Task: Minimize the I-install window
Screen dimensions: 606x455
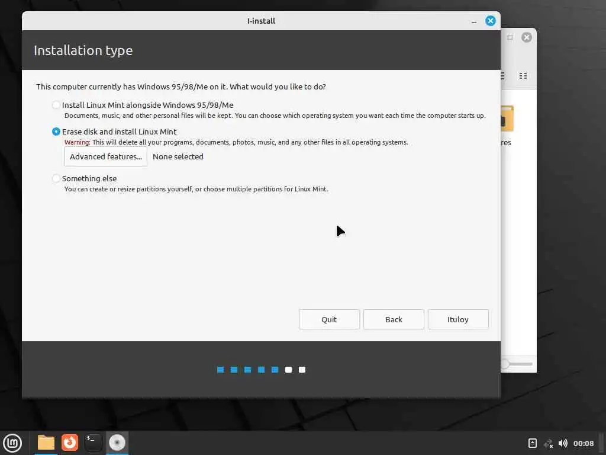Action: [x=474, y=21]
